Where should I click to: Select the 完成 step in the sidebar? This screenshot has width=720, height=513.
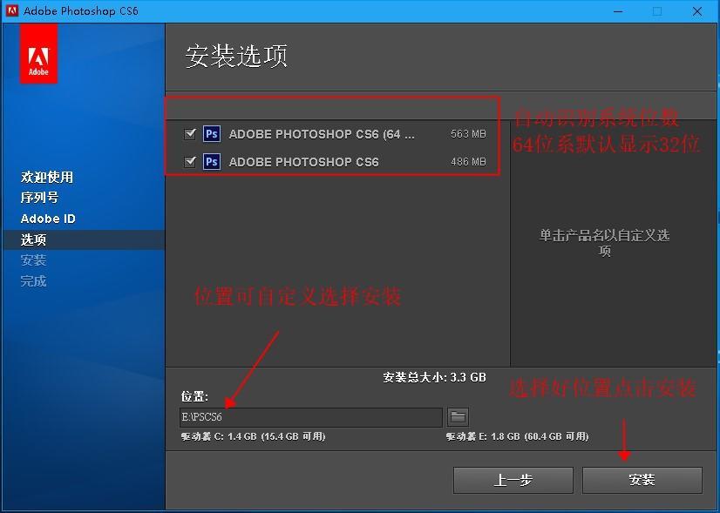33,280
